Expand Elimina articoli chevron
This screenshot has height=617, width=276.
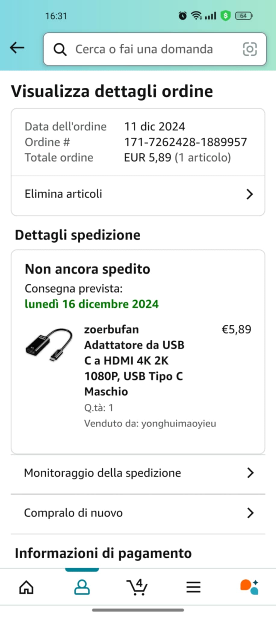[x=250, y=194]
